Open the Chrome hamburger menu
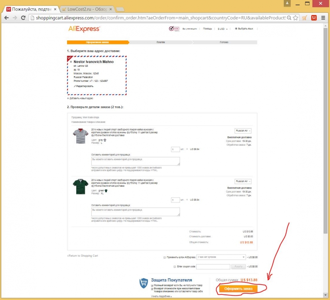The width and height of the screenshot is (330, 300). tap(323, 18)
